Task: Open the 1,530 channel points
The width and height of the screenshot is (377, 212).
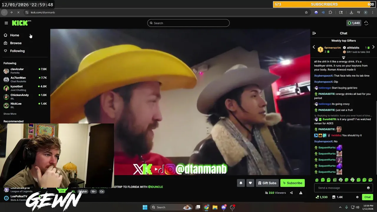Action: click(x=322, y=197)
